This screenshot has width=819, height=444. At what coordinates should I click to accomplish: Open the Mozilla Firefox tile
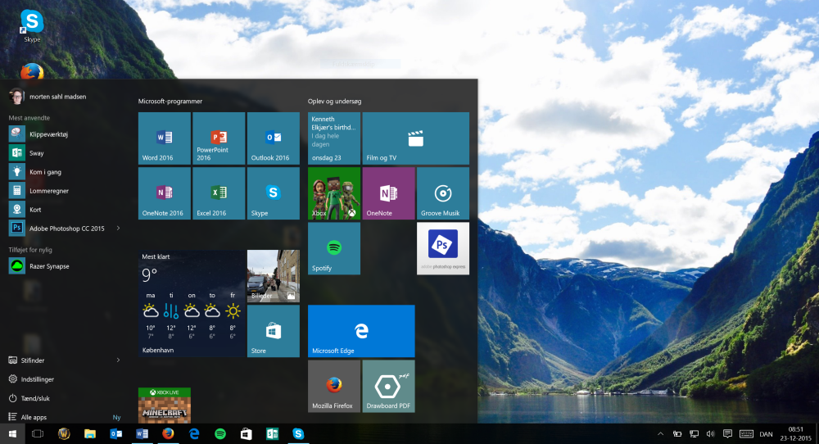pyautogui.click(x=334, y=386)
